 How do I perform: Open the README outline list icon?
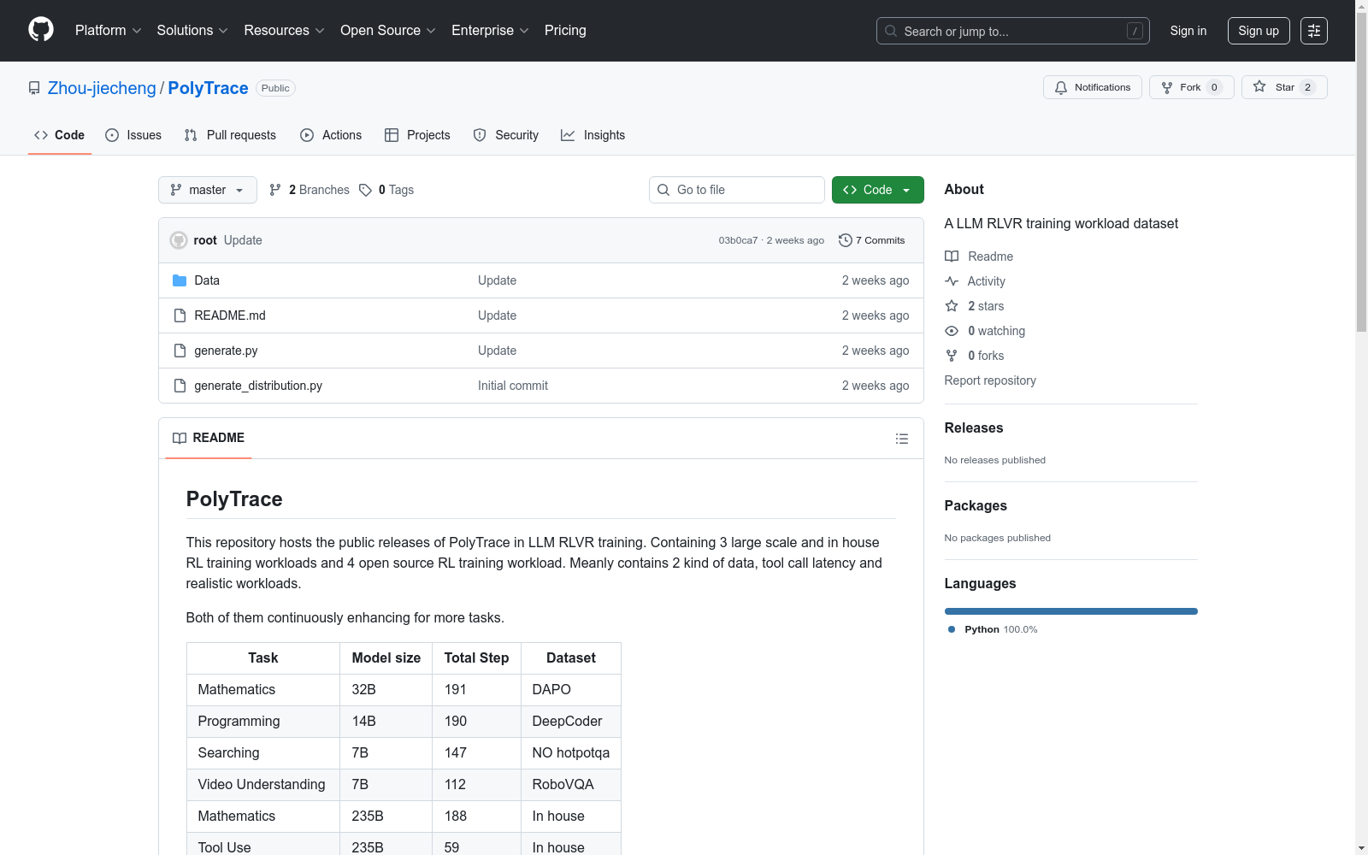[901, 439]
